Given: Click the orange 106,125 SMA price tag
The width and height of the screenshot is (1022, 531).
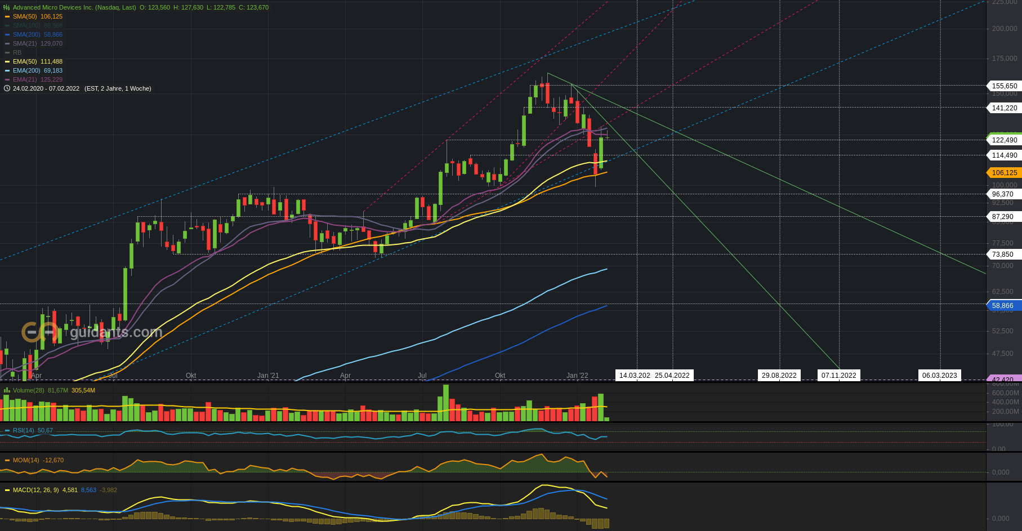Looking at the screenshot, I should (1005, 173).
